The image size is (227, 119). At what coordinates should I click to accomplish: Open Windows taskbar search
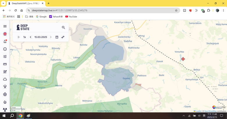coord(12,116)
